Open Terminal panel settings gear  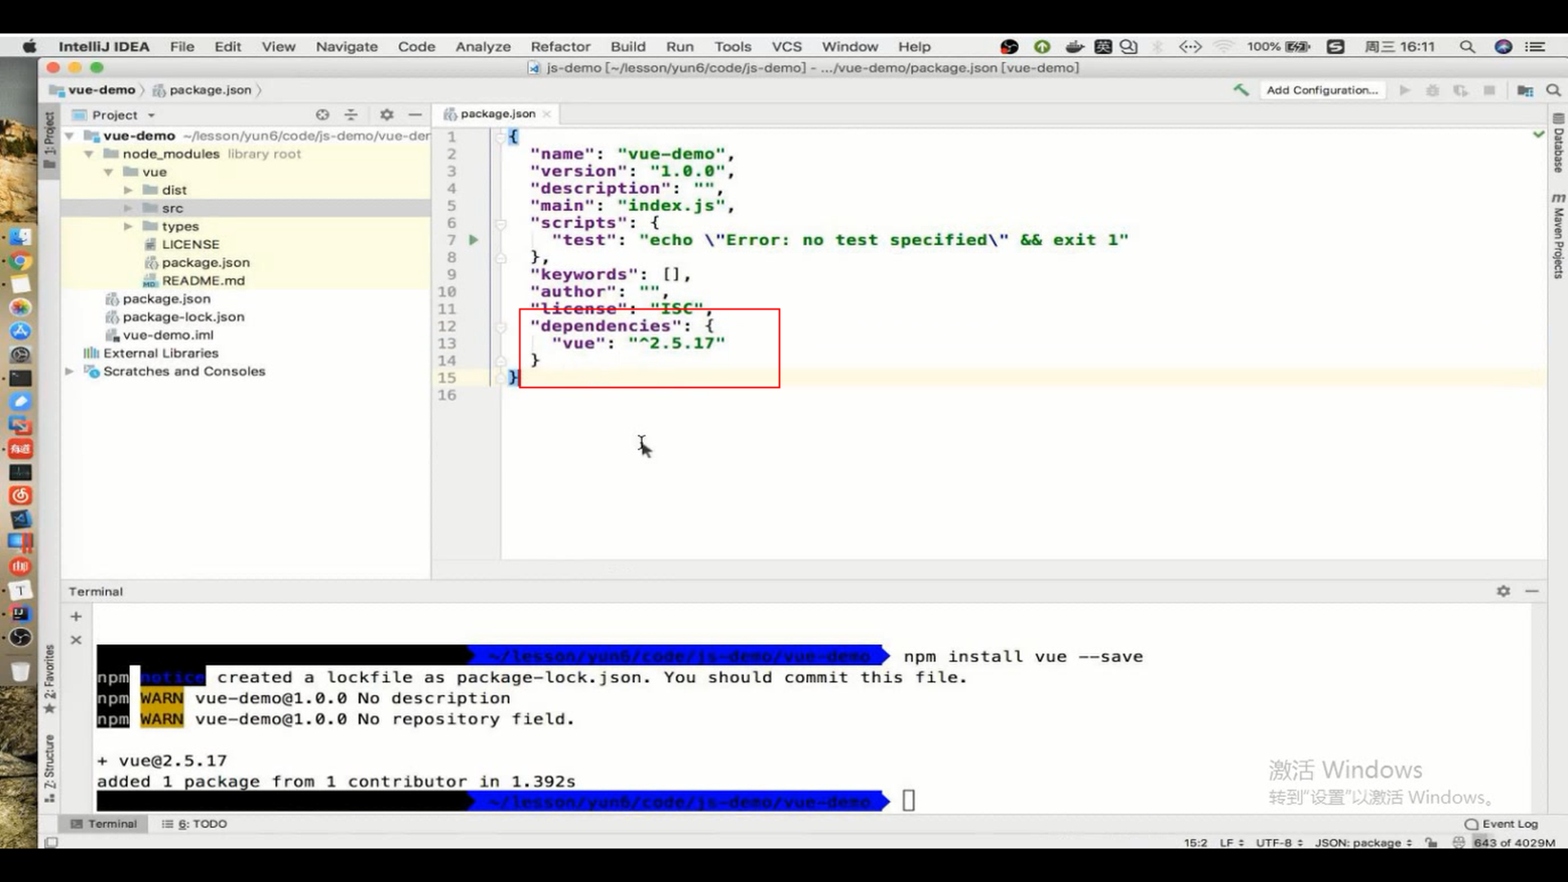1503,590
